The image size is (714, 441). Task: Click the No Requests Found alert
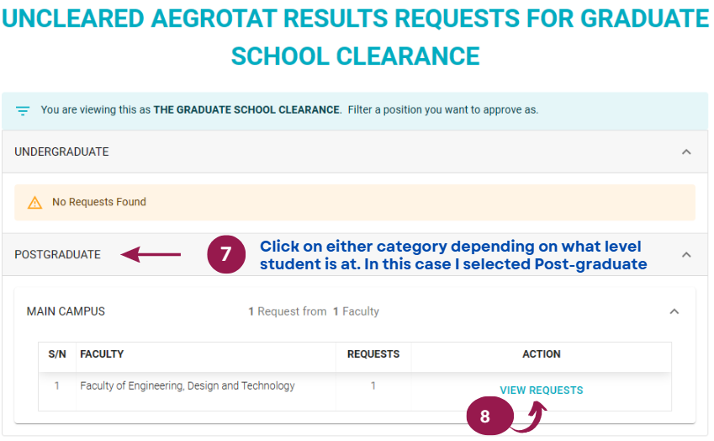(355, 202)
